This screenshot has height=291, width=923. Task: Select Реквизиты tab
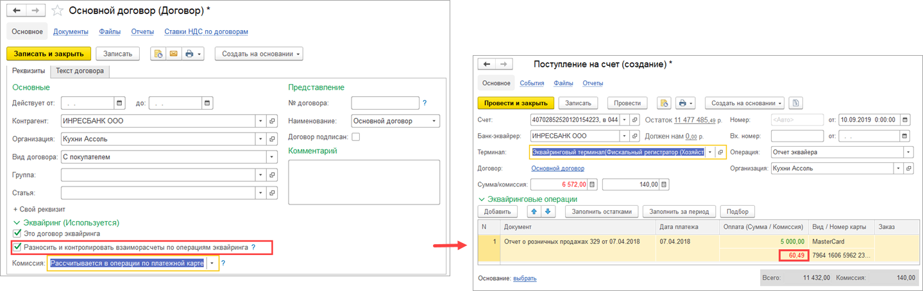tap(28, 71)
